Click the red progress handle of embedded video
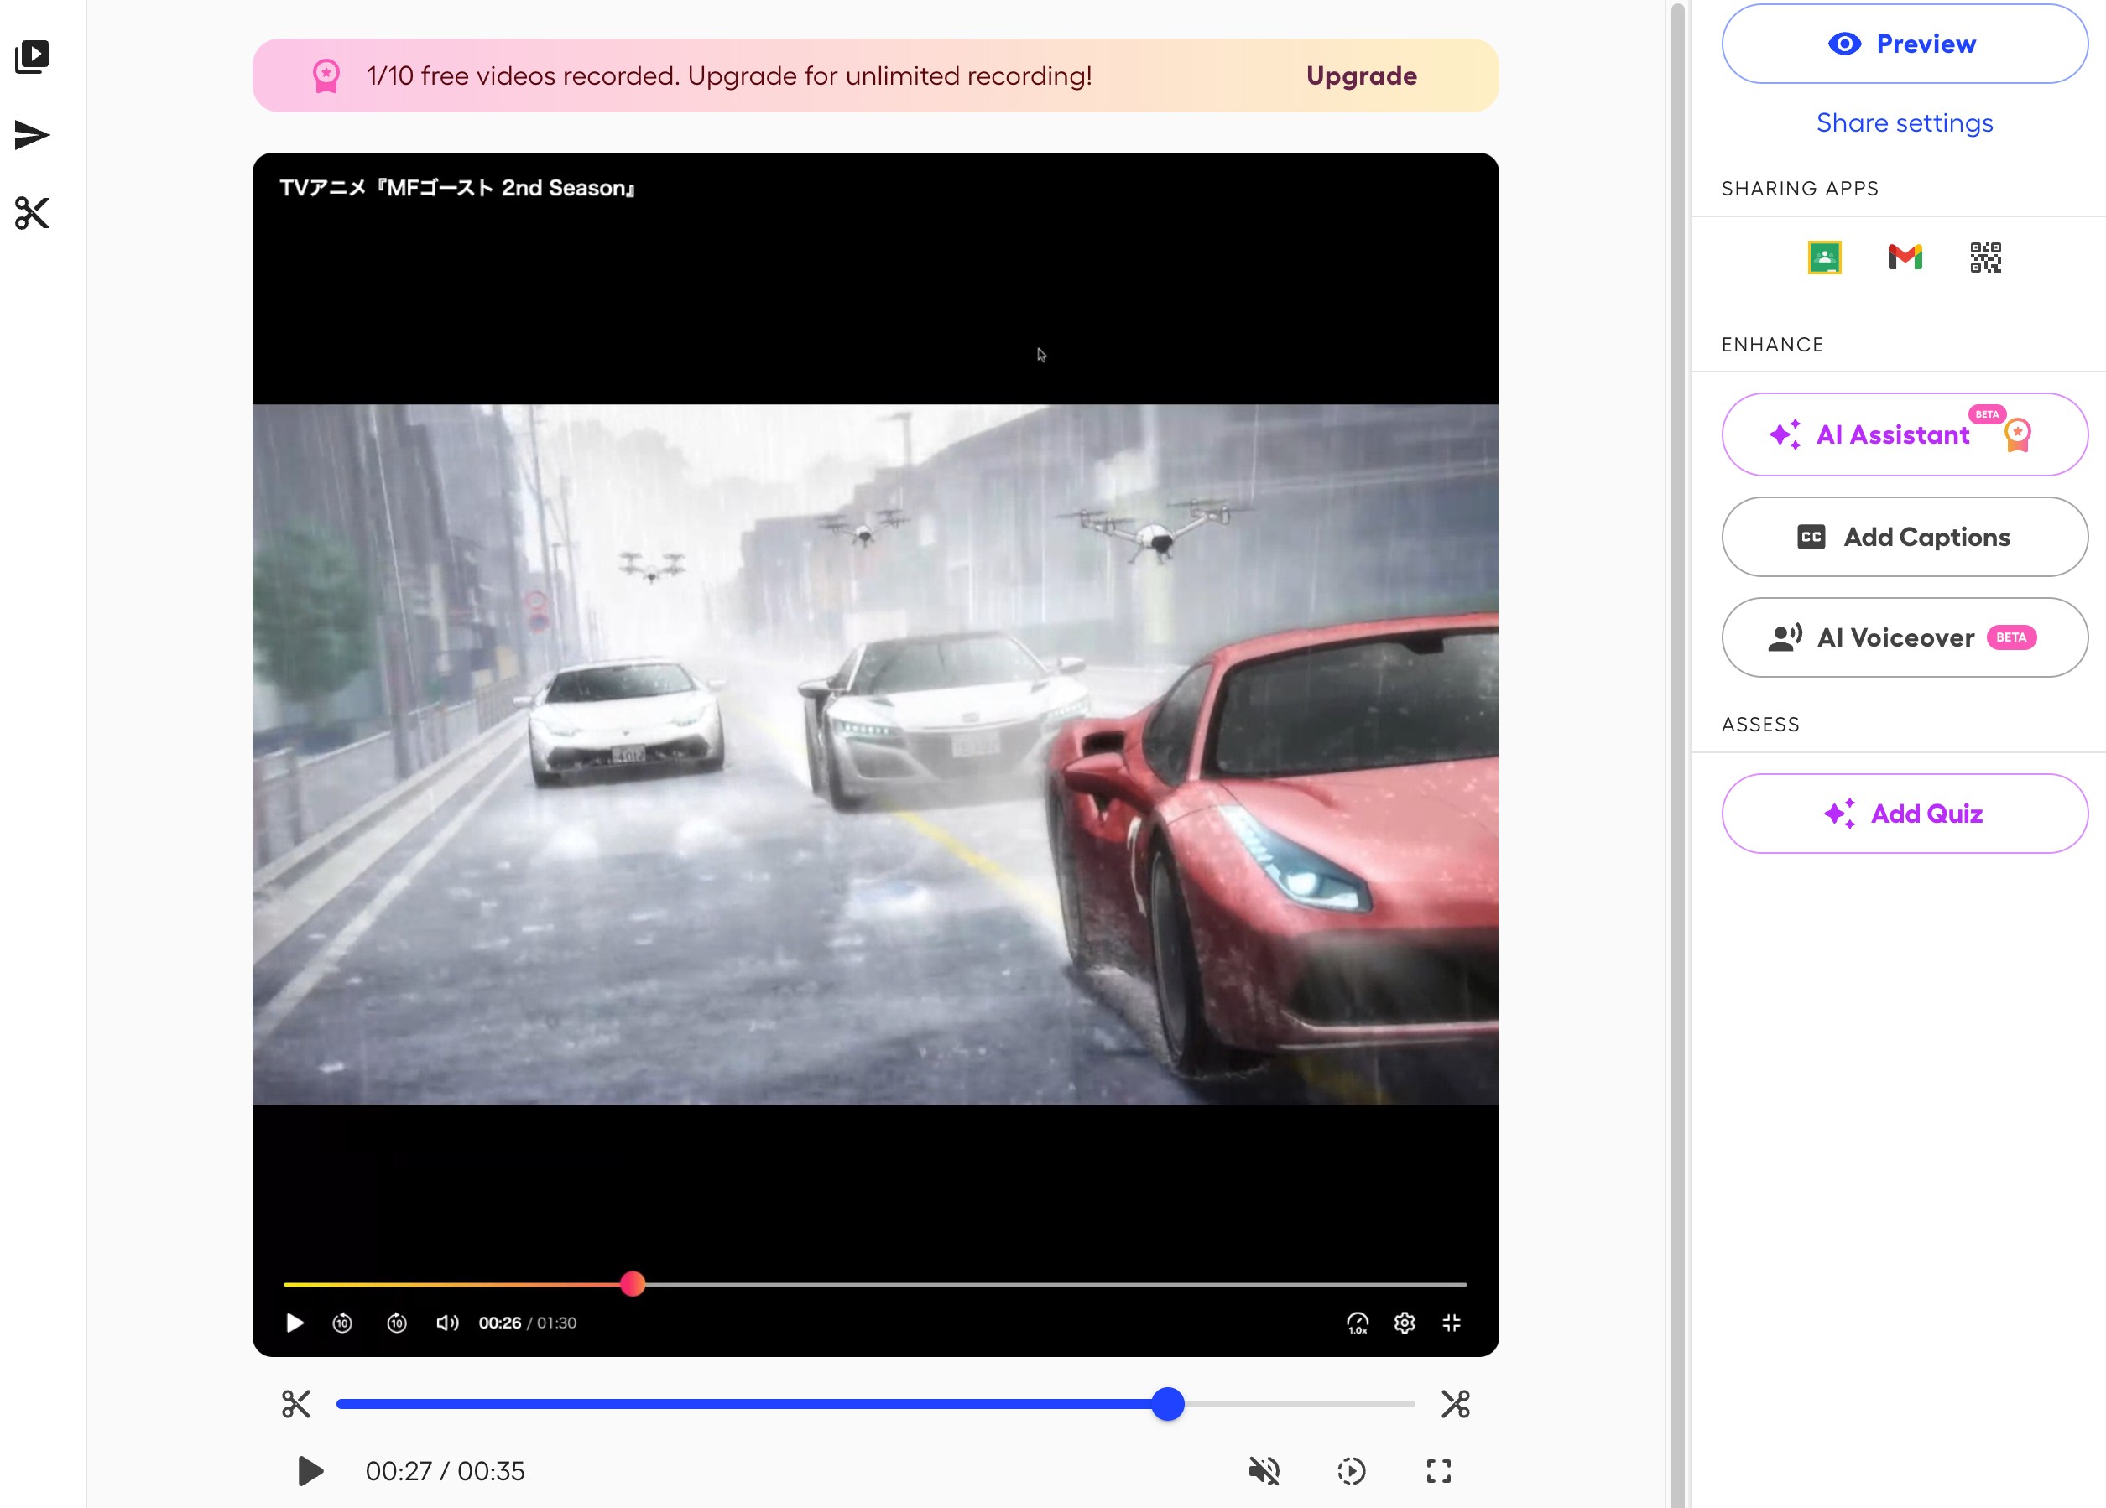 pyautogui.click(x=633, y=1283)
